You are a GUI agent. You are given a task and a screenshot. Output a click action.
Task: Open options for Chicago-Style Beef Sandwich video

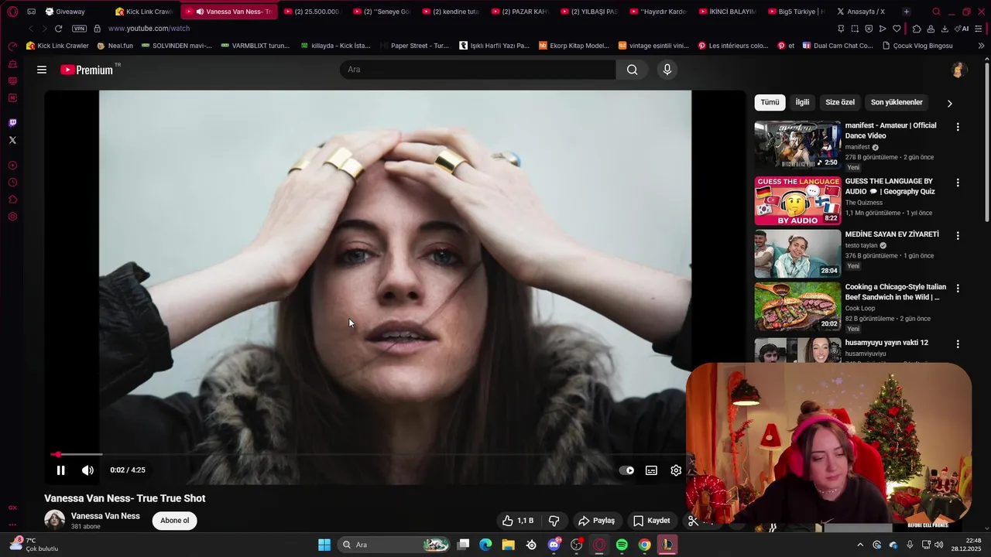pyautogui.click(x=958, y=288)
